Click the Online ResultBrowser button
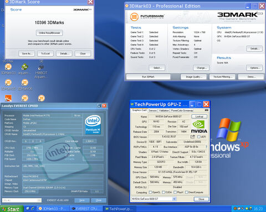The height and width of the screenshot is (212, 266). pos(49,33)
